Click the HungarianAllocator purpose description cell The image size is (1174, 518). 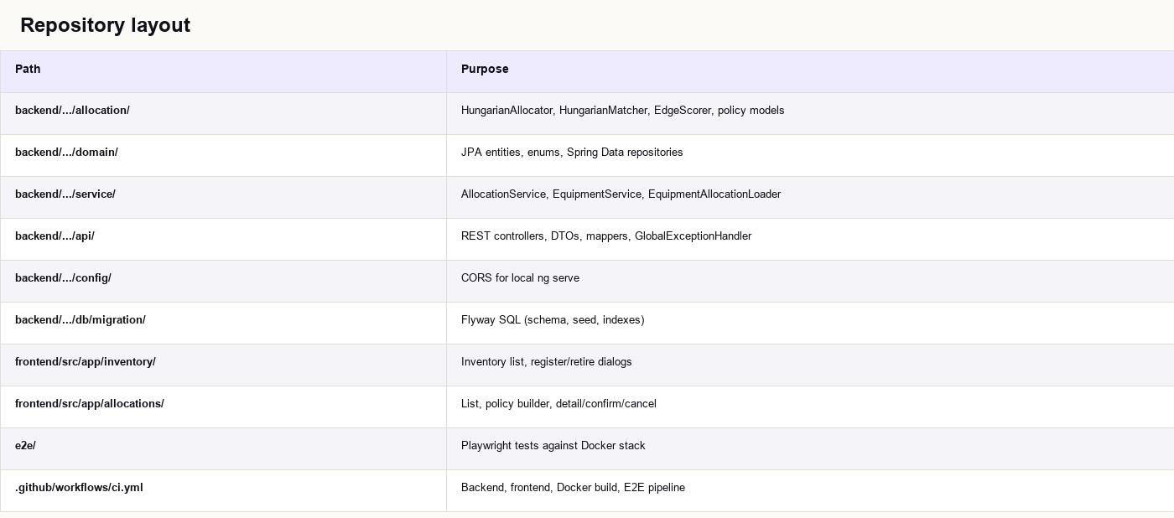pyautogui.click(x=810, y=113)
